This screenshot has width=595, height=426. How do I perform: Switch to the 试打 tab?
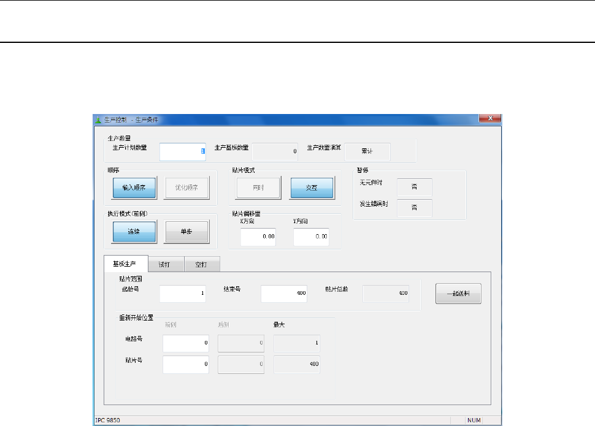pos(166,264)
